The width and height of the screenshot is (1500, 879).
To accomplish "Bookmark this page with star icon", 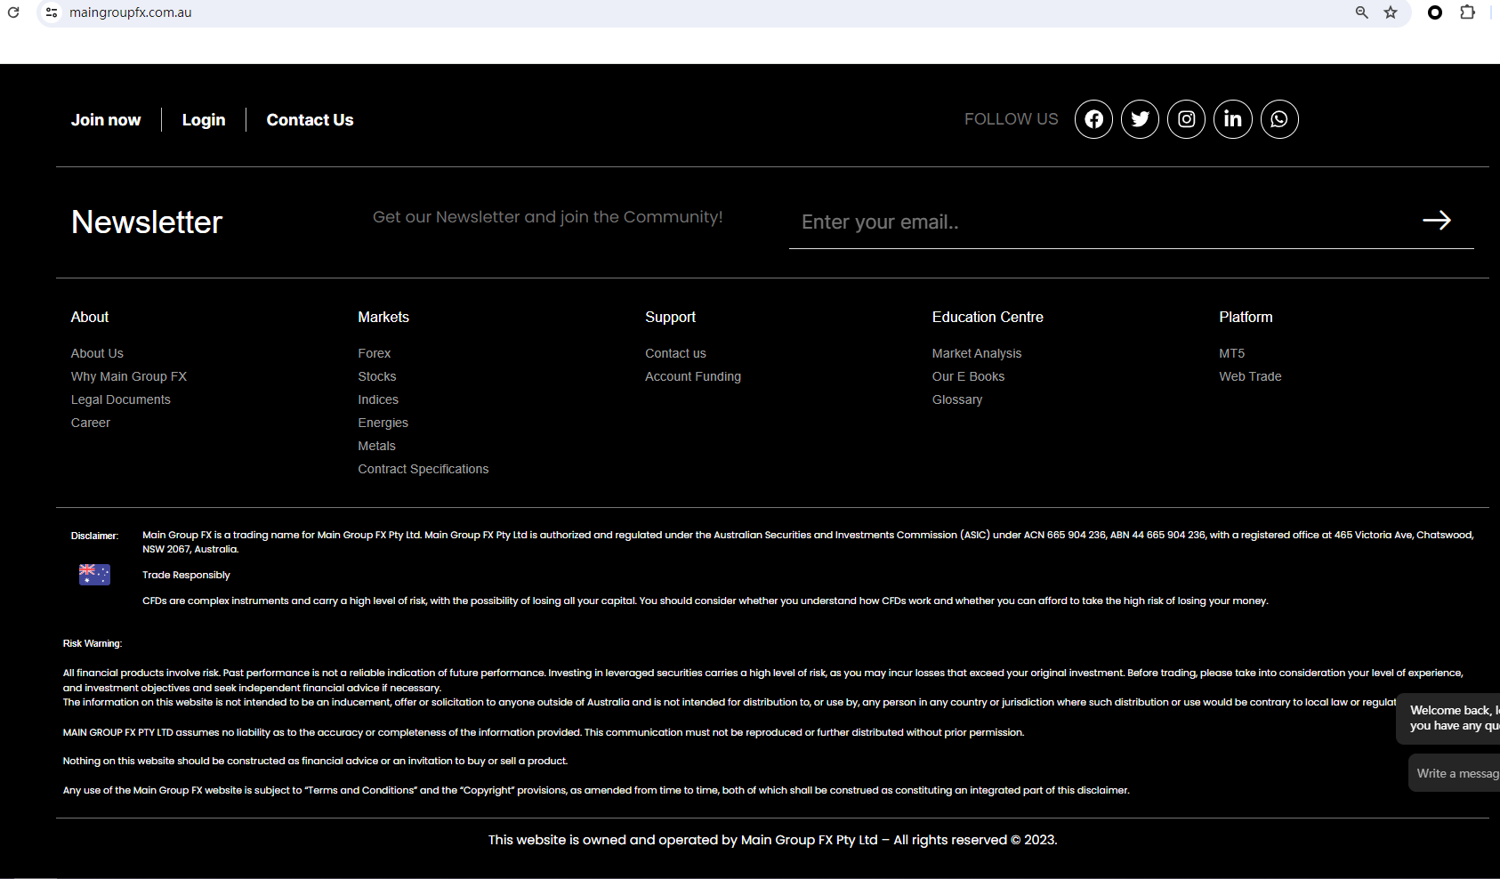I will pos(1391,12).
